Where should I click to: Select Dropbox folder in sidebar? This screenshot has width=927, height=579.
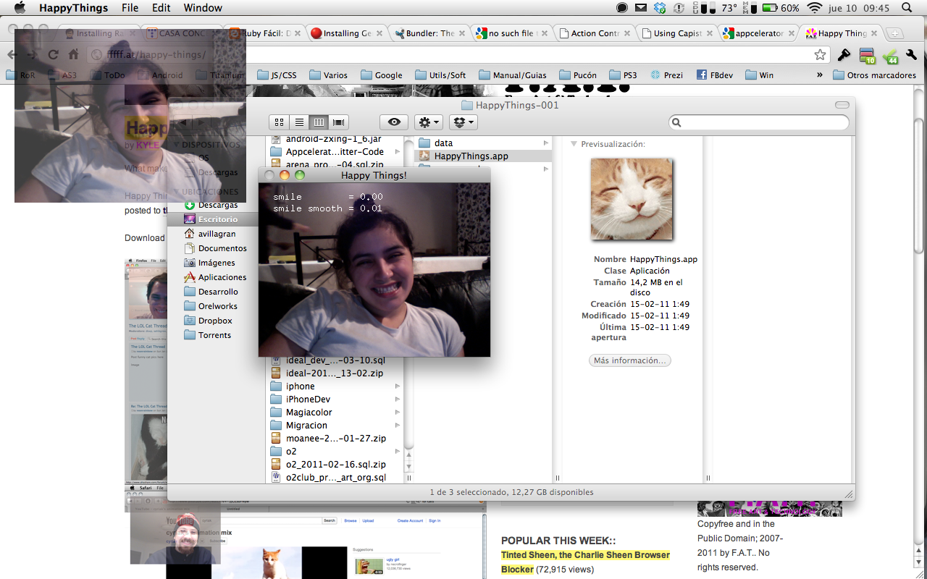208,321
